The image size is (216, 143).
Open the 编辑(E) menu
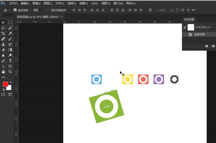click(25, 3)
